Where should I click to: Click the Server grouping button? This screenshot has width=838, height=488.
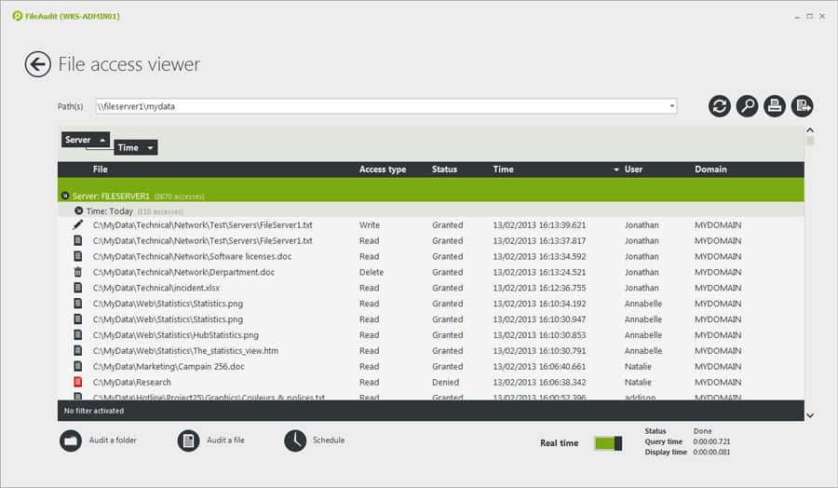click(86, 140)
